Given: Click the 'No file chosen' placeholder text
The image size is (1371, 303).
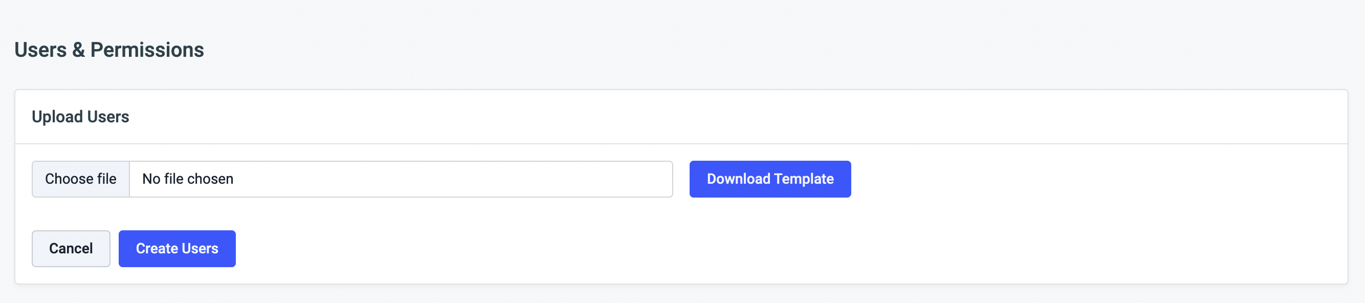Looking at the screenshot, I should (187, 179).
